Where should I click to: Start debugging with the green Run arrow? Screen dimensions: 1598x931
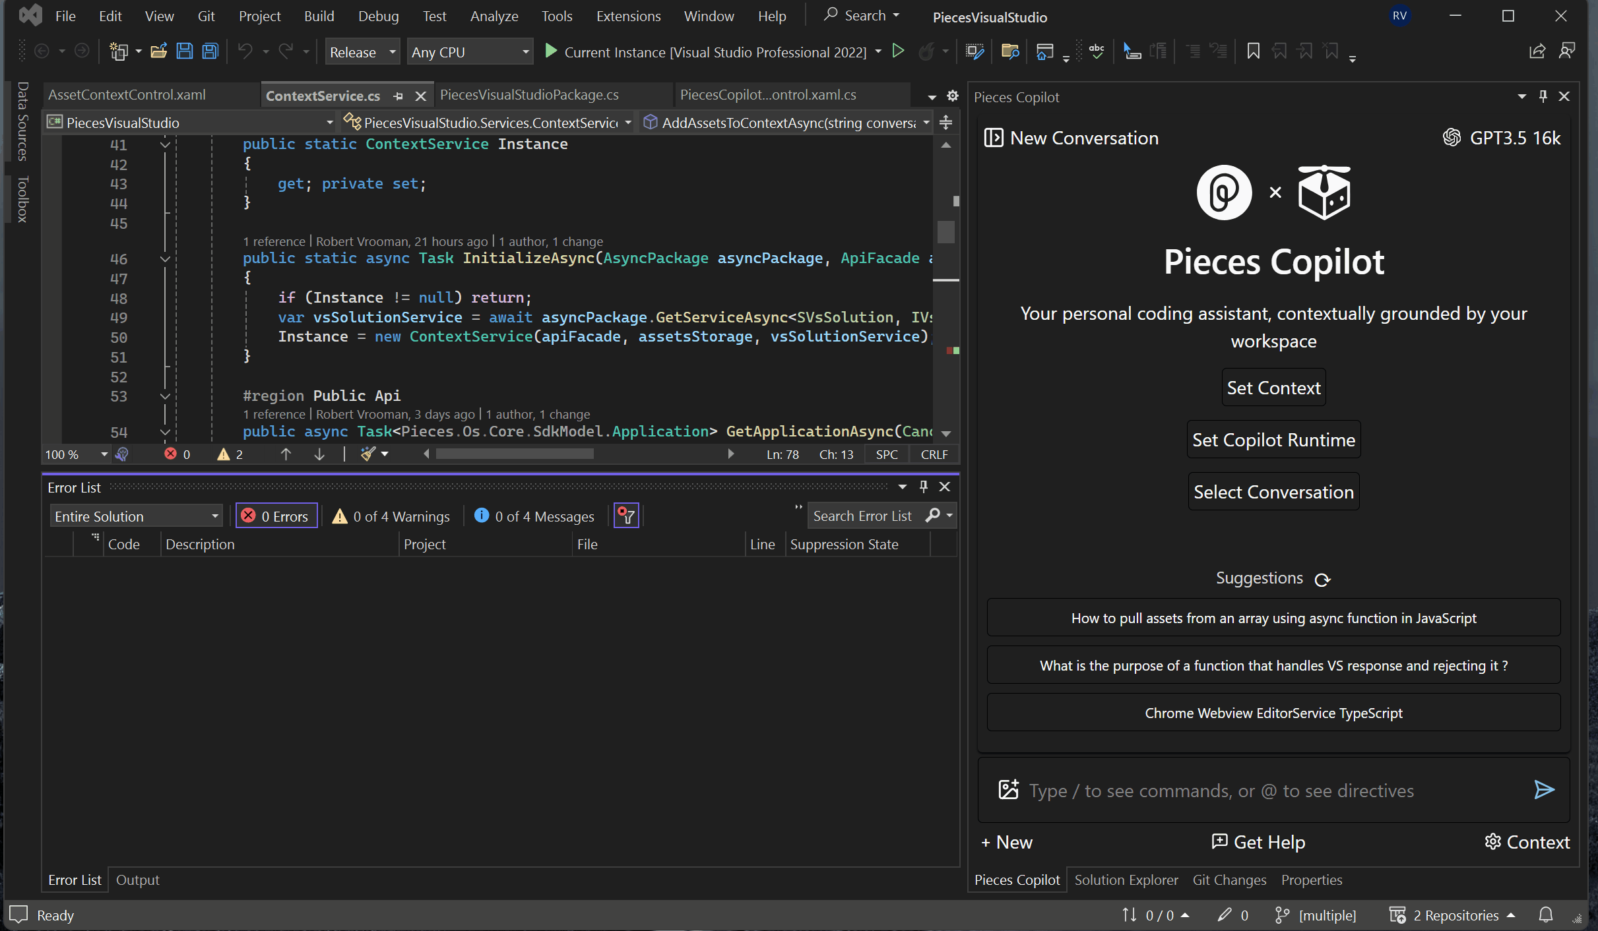point(898,51)
